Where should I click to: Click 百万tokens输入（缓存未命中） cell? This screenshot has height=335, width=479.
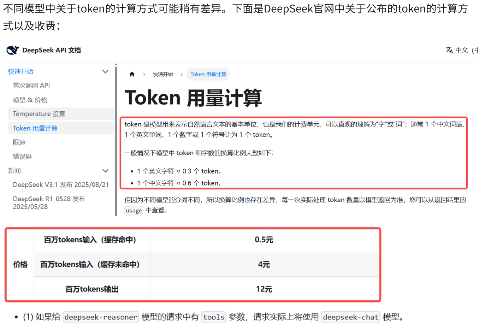click(92, 264)
